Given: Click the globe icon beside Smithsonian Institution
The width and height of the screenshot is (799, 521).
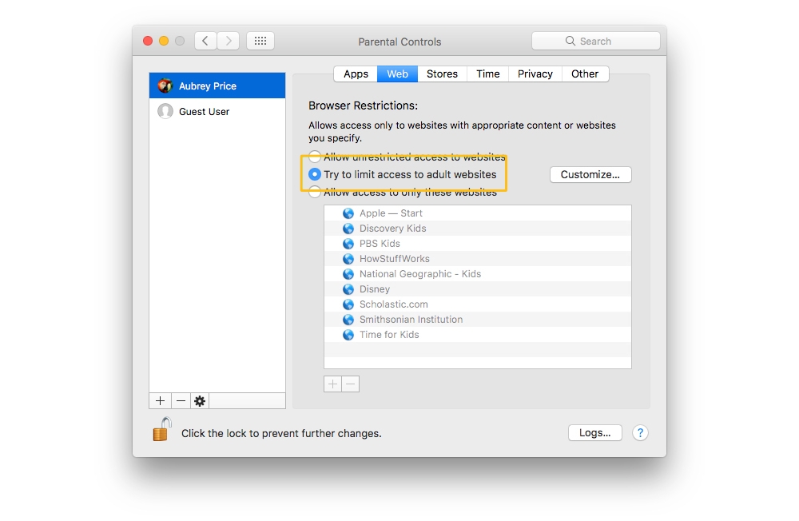Looking at the screenshot, I should click(x=348, y=320).
